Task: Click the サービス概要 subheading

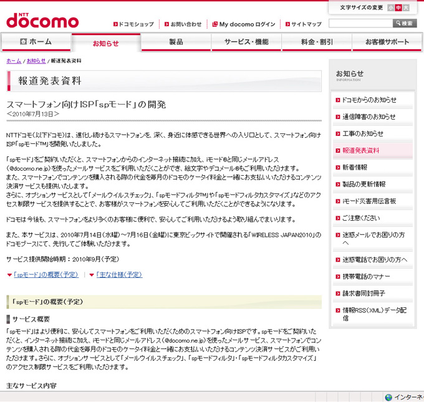Action: (31, 319)
